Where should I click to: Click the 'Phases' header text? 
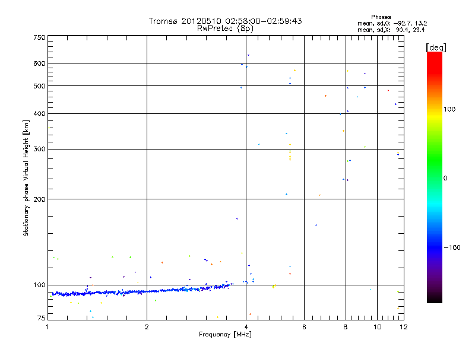coord(381,17)
